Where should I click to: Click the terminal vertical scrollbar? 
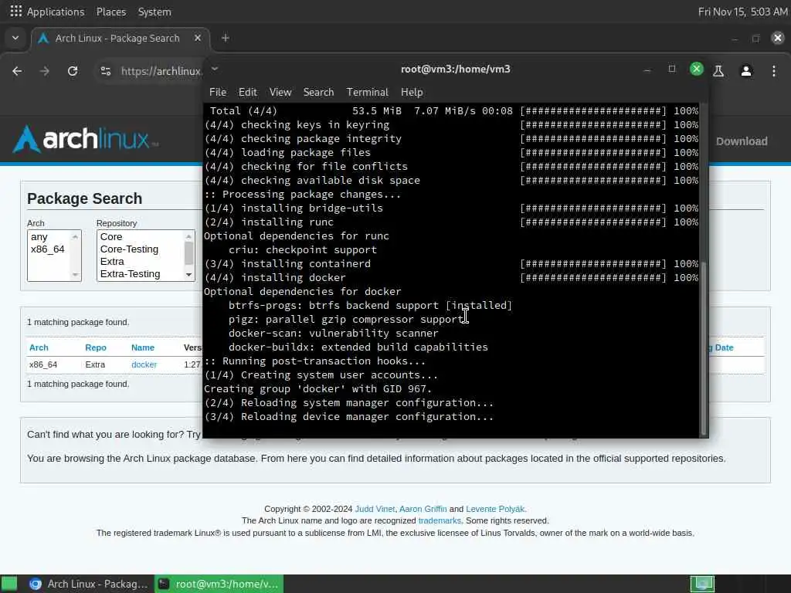pyautogui.click(x=703, y=348)
